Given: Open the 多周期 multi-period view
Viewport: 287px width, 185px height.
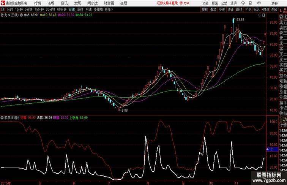Looking at the screenshot, I should [98, 9].
